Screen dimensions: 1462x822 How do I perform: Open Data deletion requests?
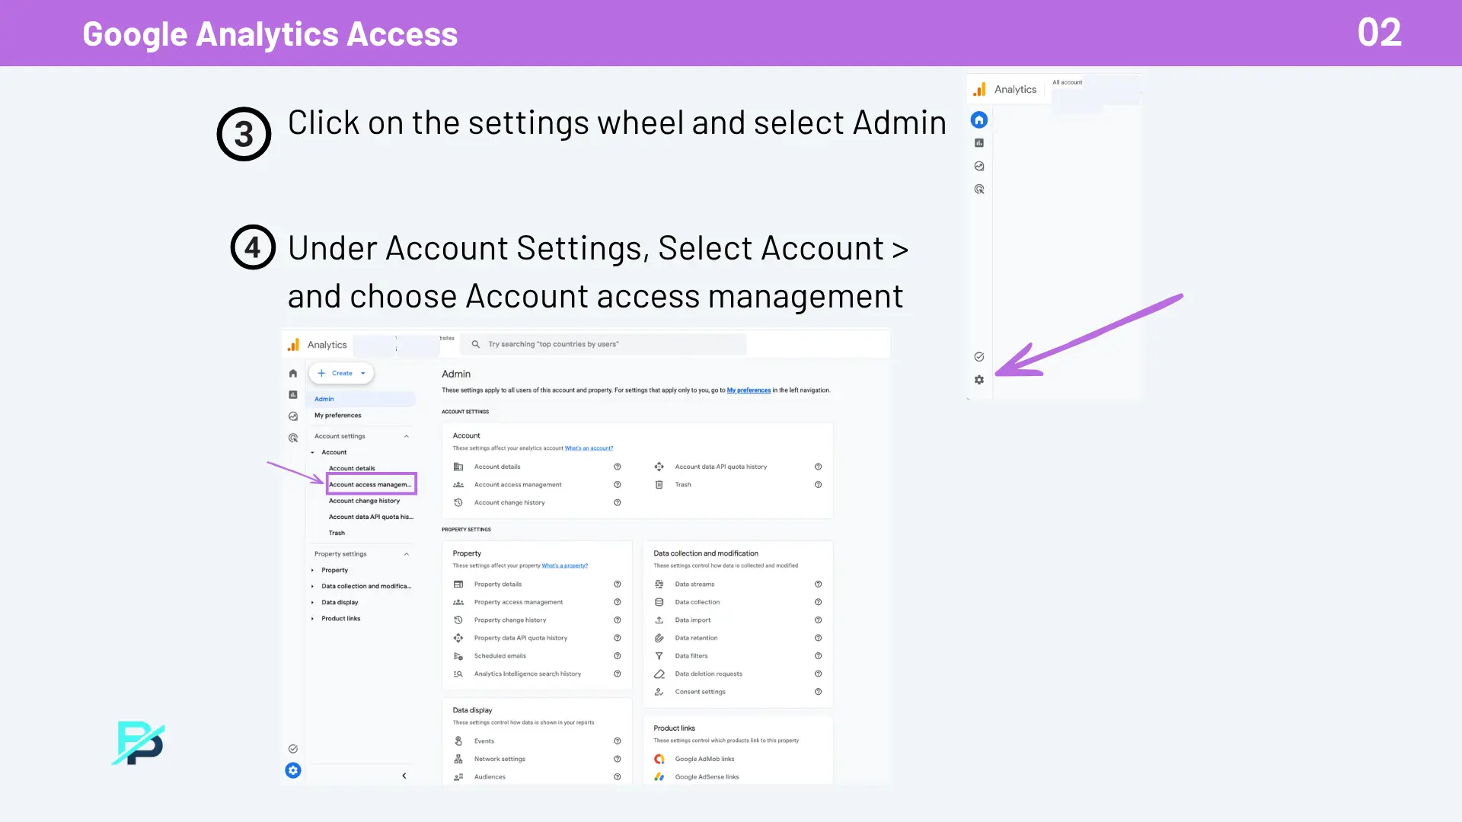[708, 674]
